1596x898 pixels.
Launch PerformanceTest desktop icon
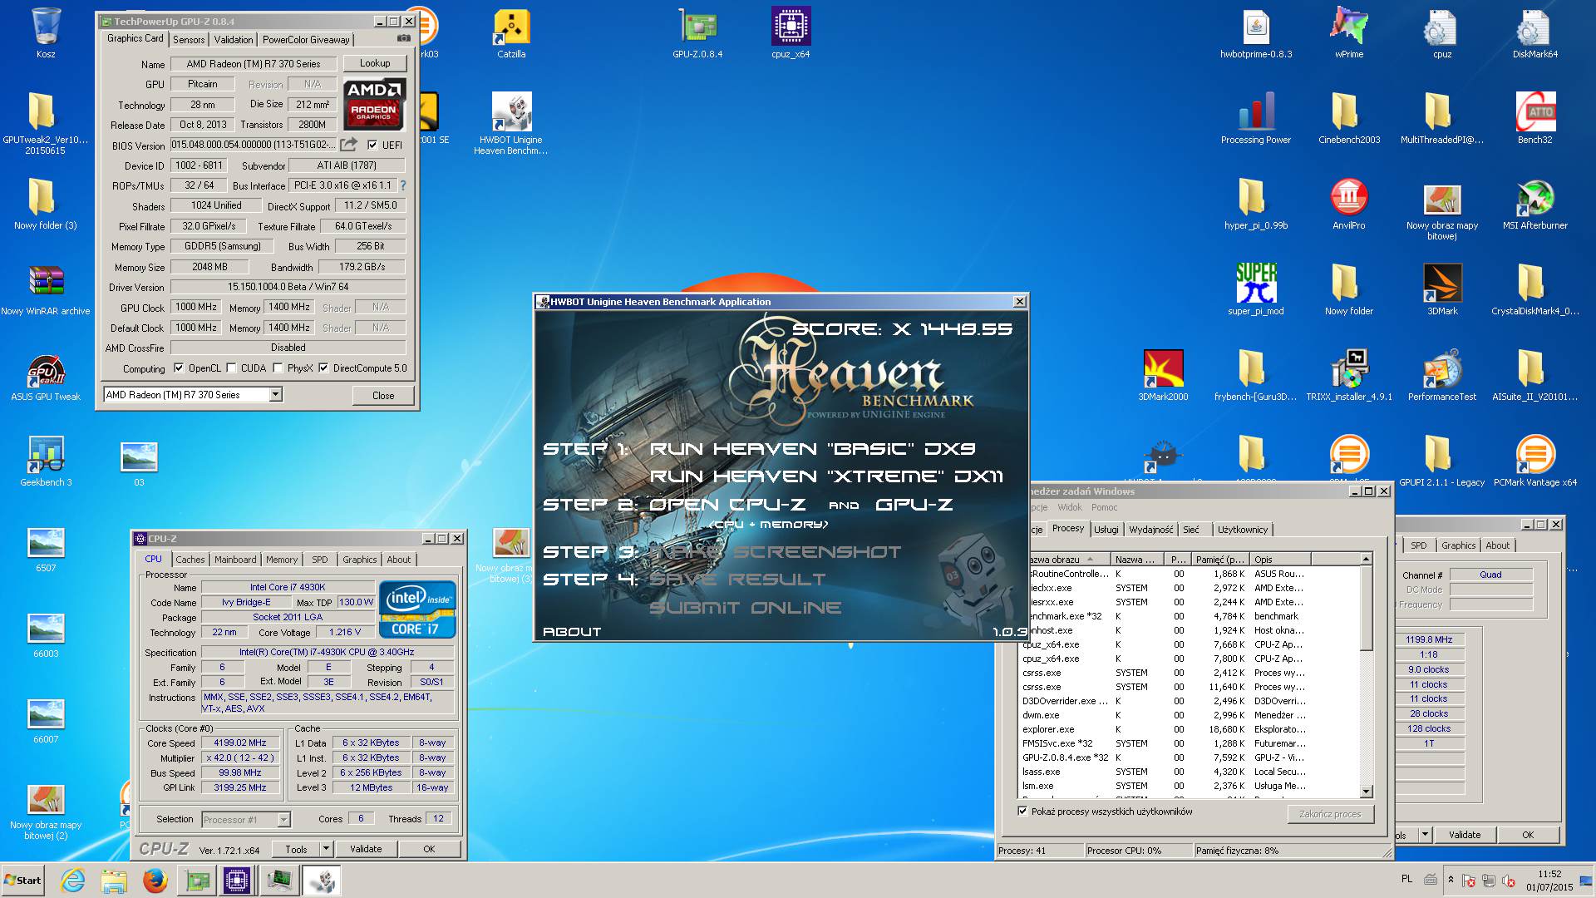(x=1442, y=376)
